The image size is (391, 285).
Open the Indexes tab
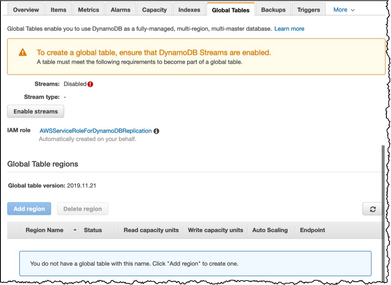[189, 10]
